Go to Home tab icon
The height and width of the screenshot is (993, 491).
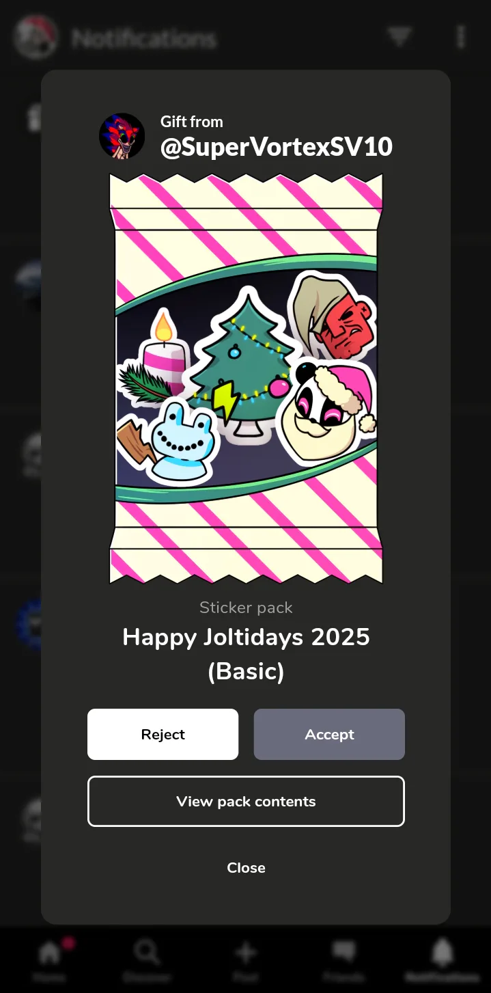point(49,952)
